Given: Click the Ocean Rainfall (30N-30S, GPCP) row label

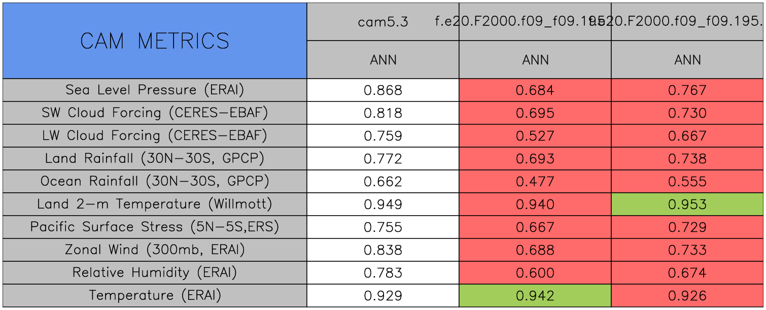Looking at the screenshot, I should tap(155, 182).
